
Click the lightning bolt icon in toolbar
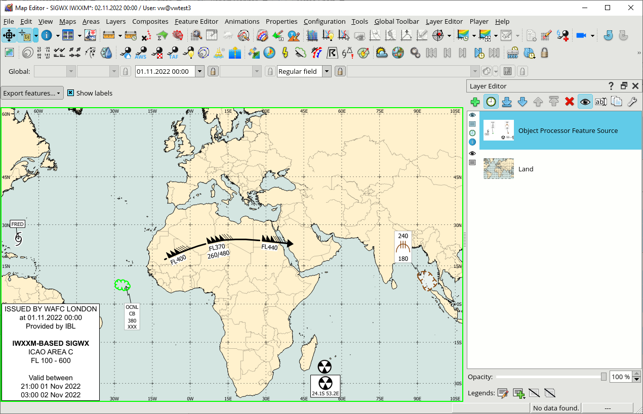tap(285, 53)
